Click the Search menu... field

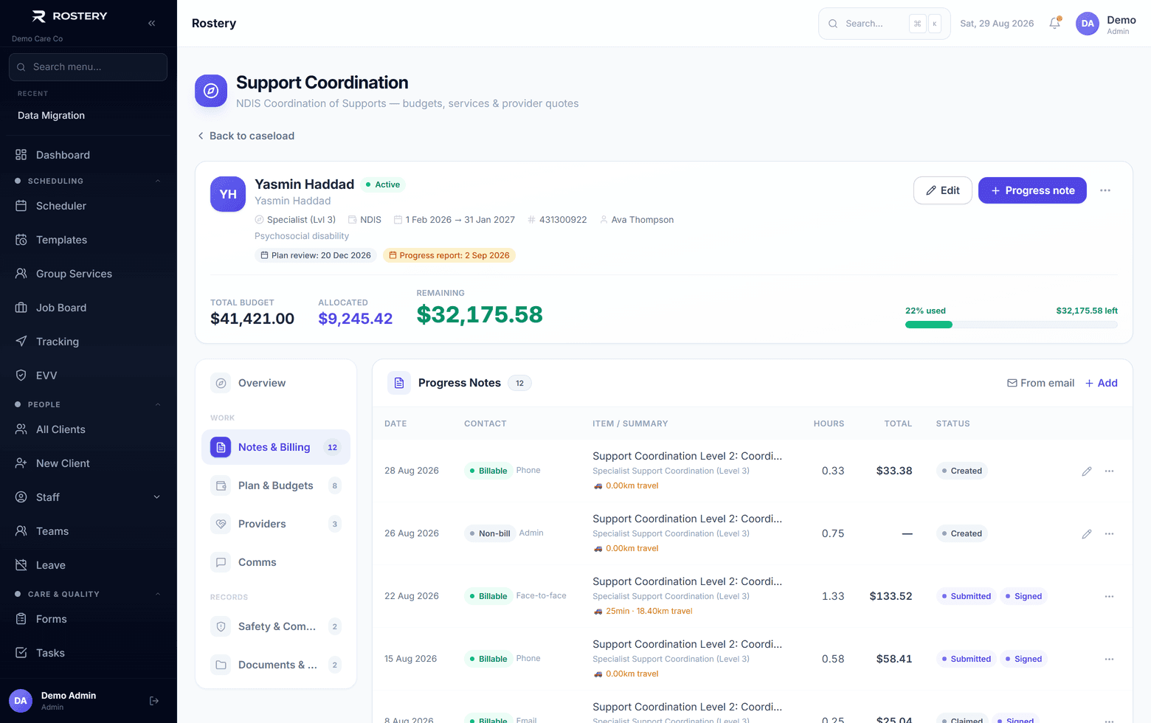tap(88, 67)
